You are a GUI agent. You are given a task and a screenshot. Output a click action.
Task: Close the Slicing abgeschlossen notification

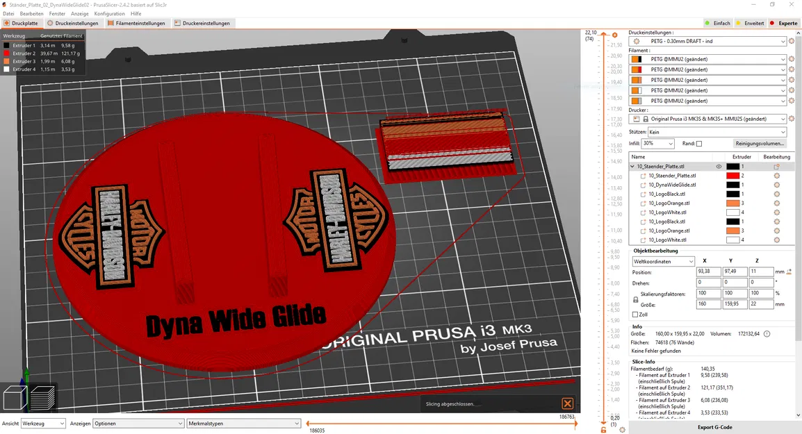(x=567, y=404)
